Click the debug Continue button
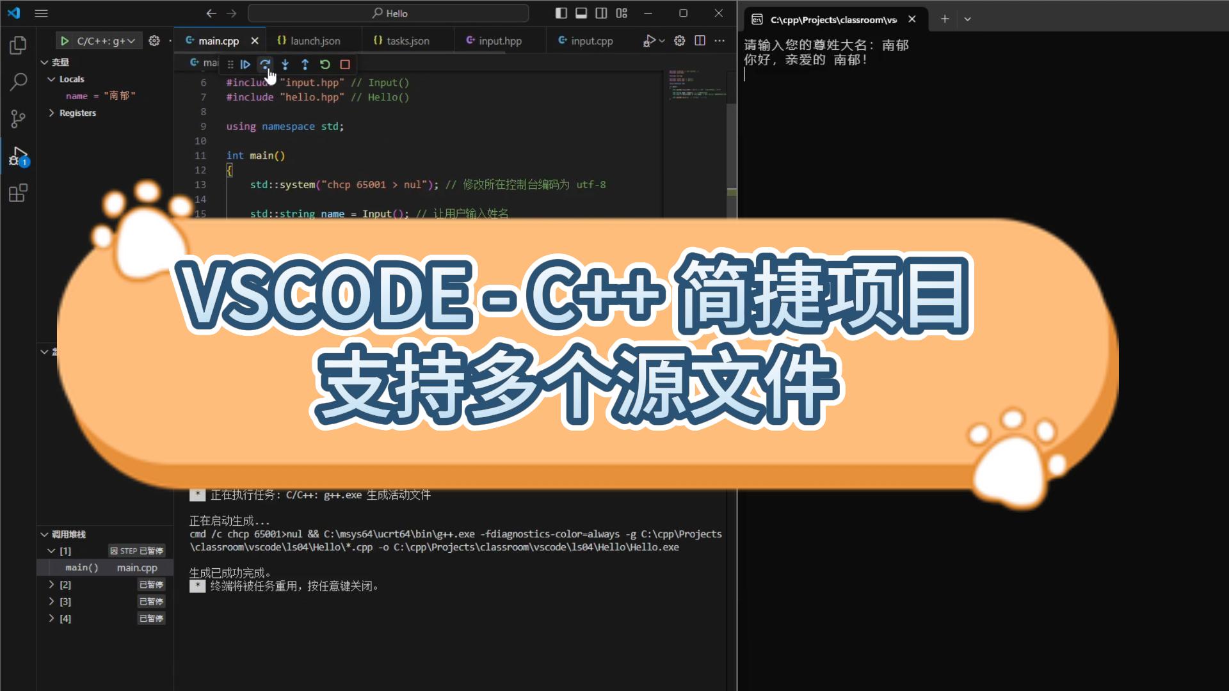The image size is (1229, 691). [x=245, y=64]
